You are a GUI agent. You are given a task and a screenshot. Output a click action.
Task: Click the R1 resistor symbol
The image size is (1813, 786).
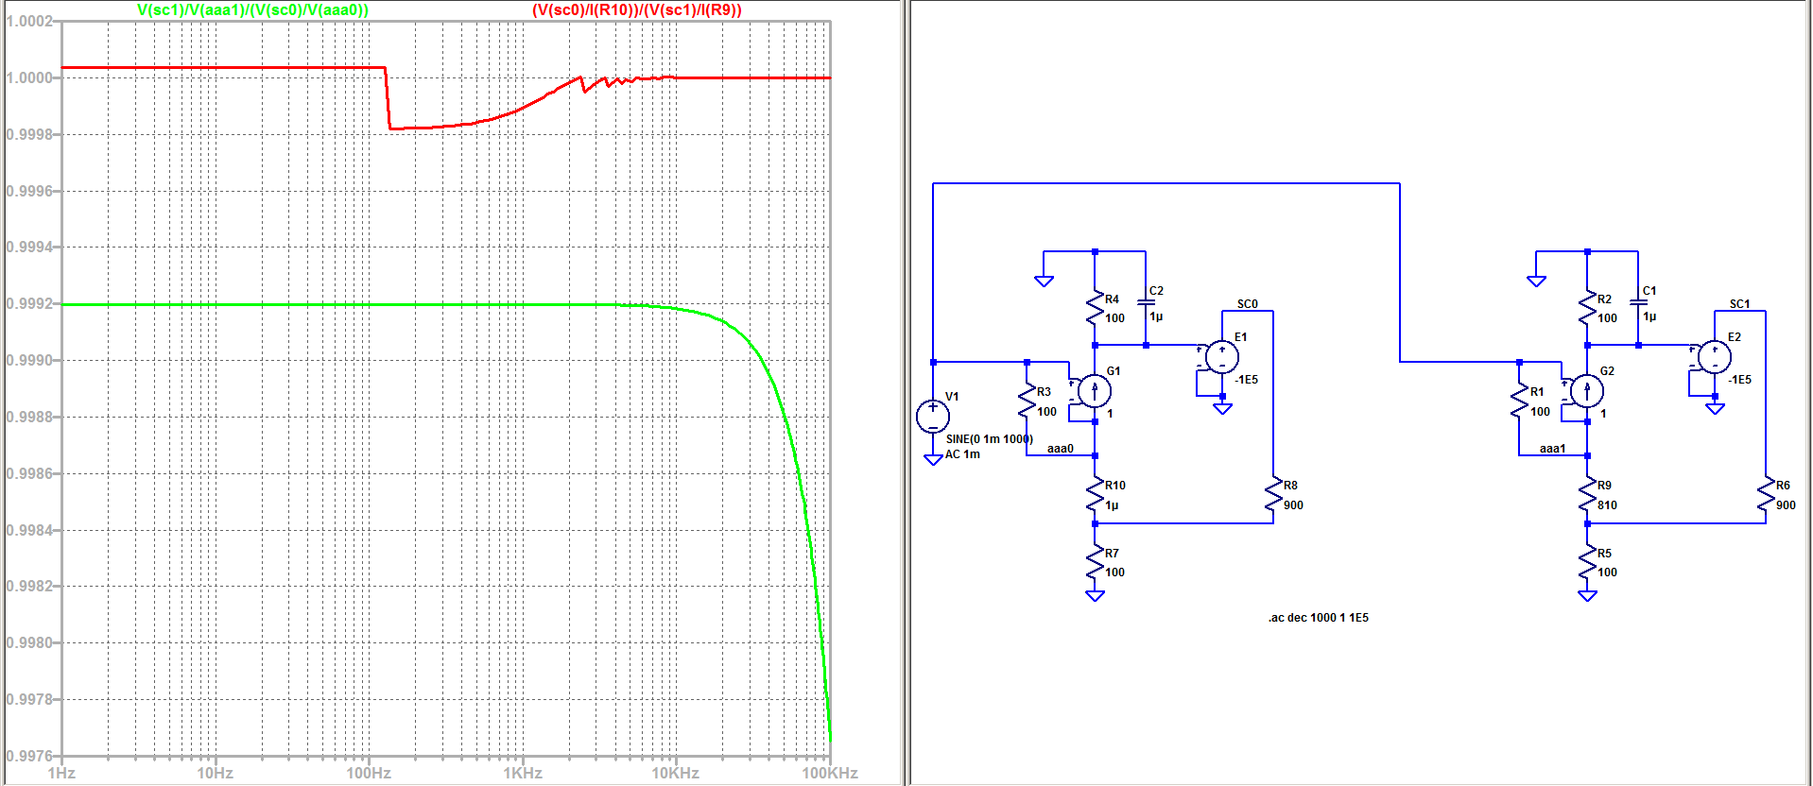[x=1519, y=402]
